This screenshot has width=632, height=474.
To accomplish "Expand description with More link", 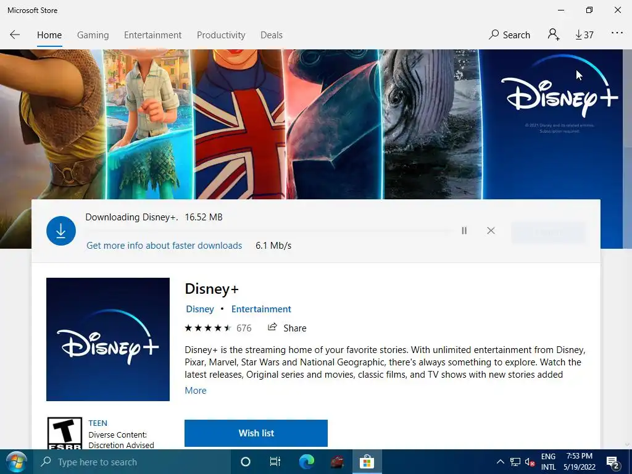I will point(196,391).
